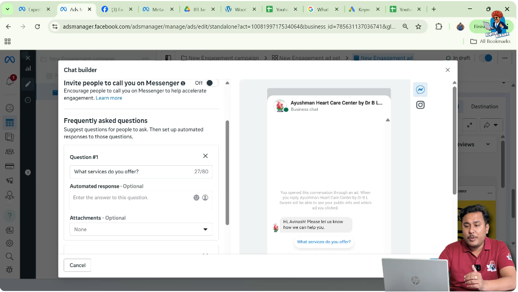This screenshot has width=518, height=292.
Task: View site information icon in address bar
Action: (55, 26)
